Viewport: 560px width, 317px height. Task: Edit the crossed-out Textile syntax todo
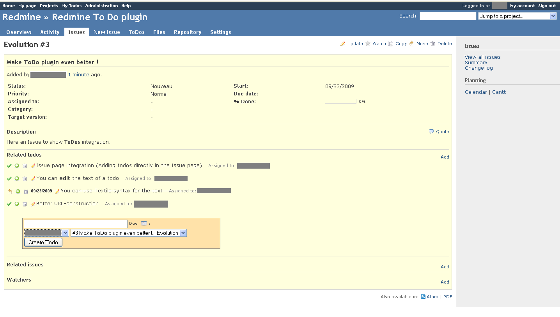[57, 191]
